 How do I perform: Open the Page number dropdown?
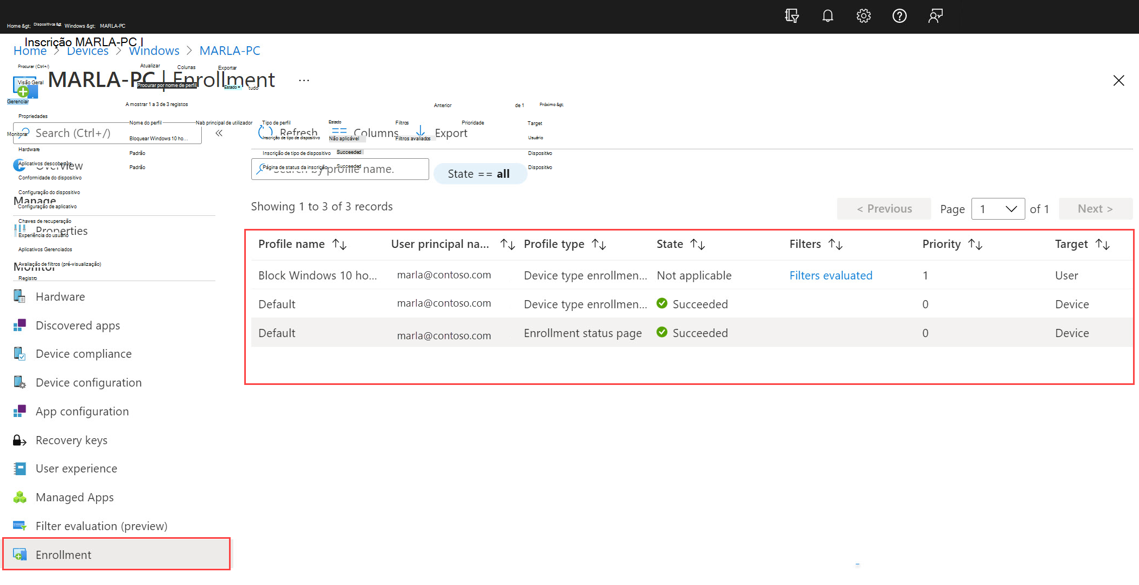(998, 209)
